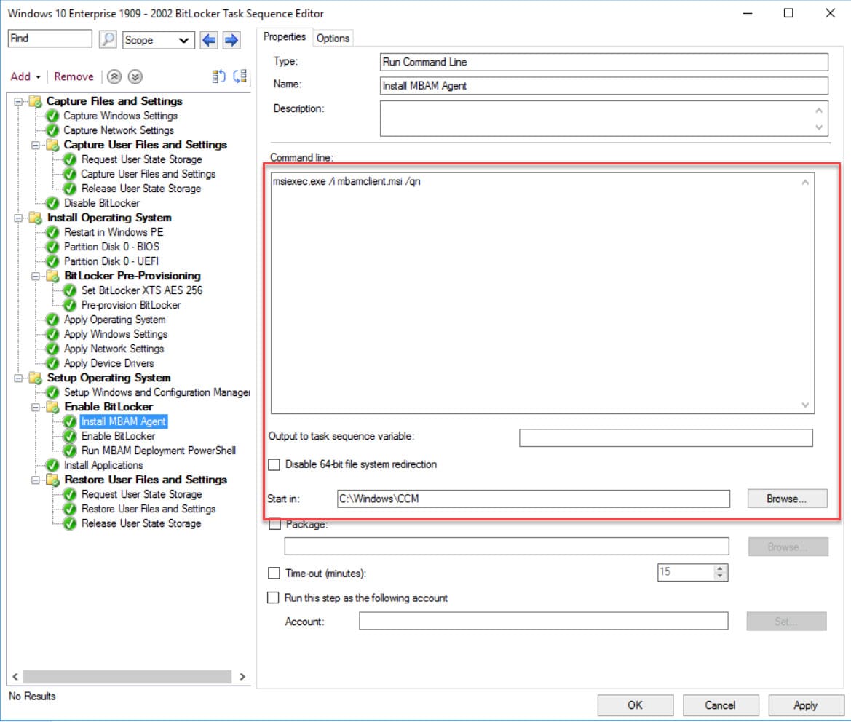Click the Time-out spinner up arrow
Image resolution: width=851 pixels, height=722 pixels.
tap(721, 568)
